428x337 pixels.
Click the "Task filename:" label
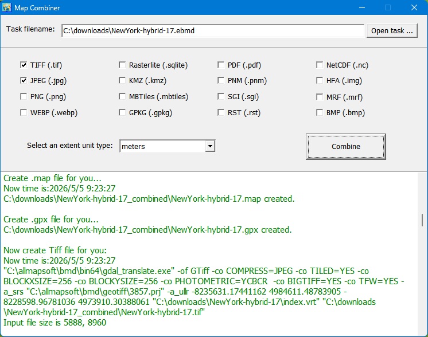[30, 29]
